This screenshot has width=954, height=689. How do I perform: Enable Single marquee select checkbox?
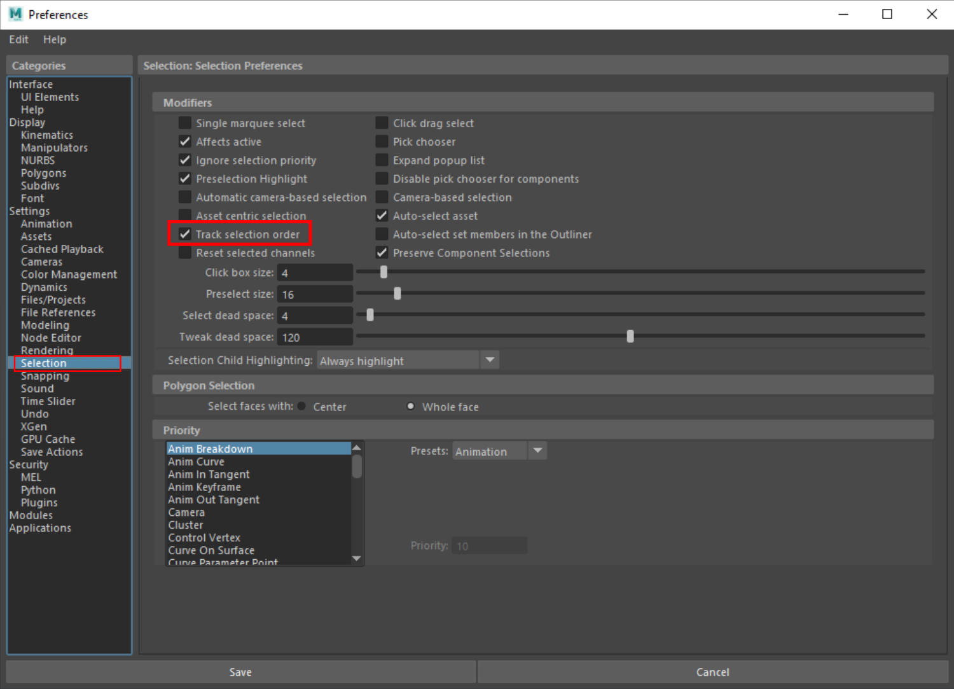click(185, 123)
